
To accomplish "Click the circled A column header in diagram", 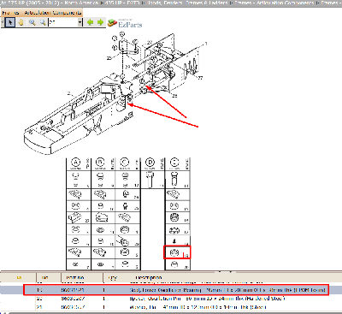I will point(75,163).
